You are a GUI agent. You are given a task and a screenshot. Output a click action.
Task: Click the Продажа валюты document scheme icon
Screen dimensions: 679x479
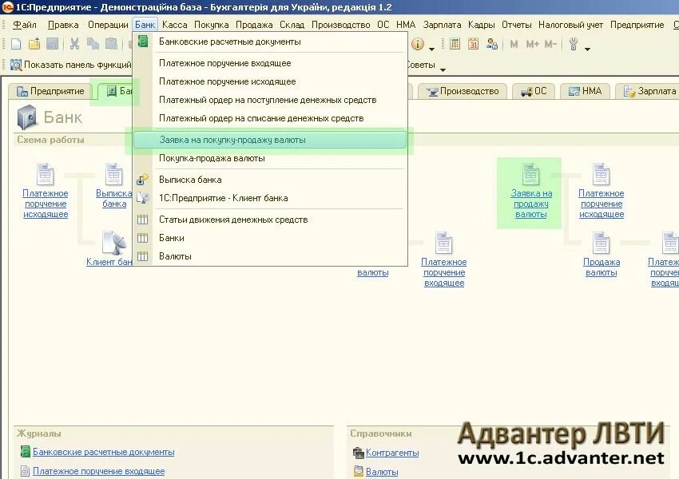coord(601,243)
